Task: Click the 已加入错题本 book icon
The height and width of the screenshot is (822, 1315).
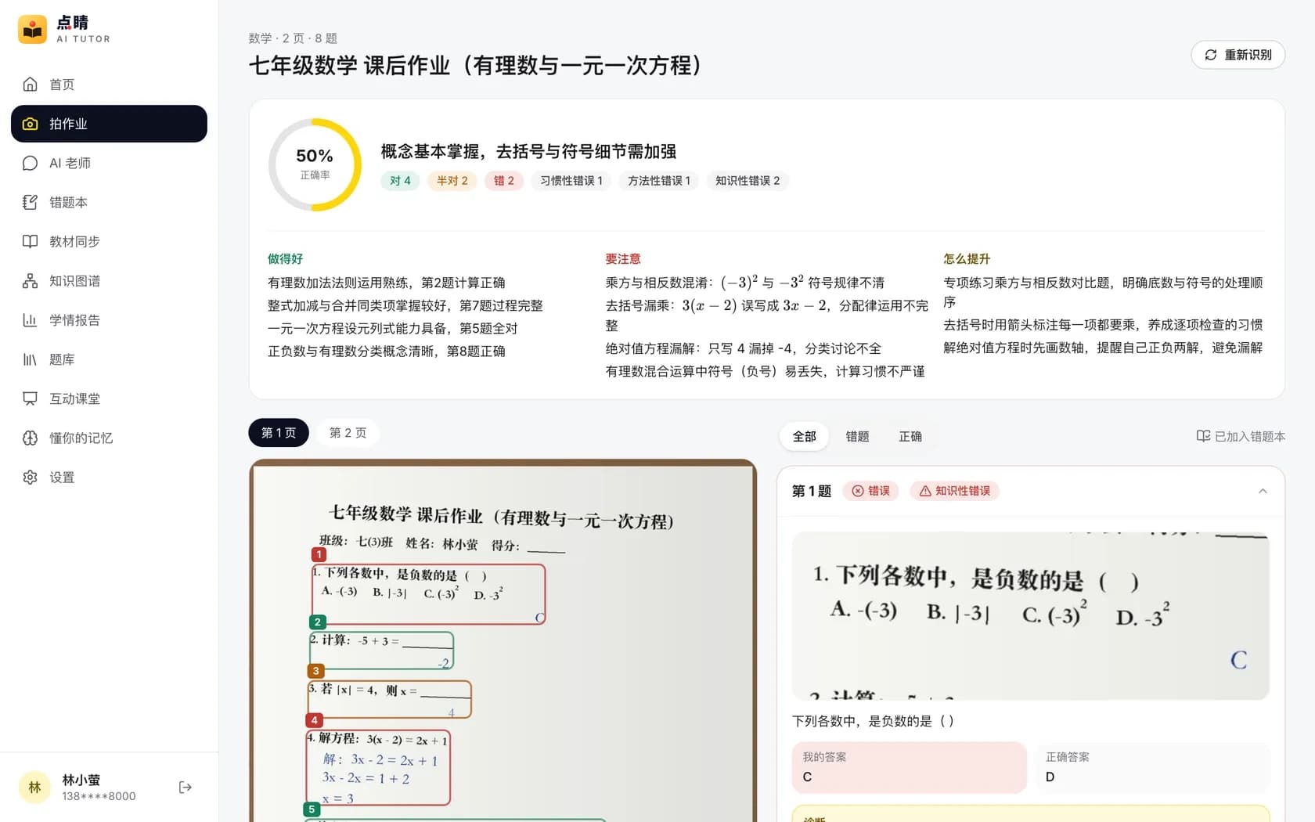Action: (1203, 436)
